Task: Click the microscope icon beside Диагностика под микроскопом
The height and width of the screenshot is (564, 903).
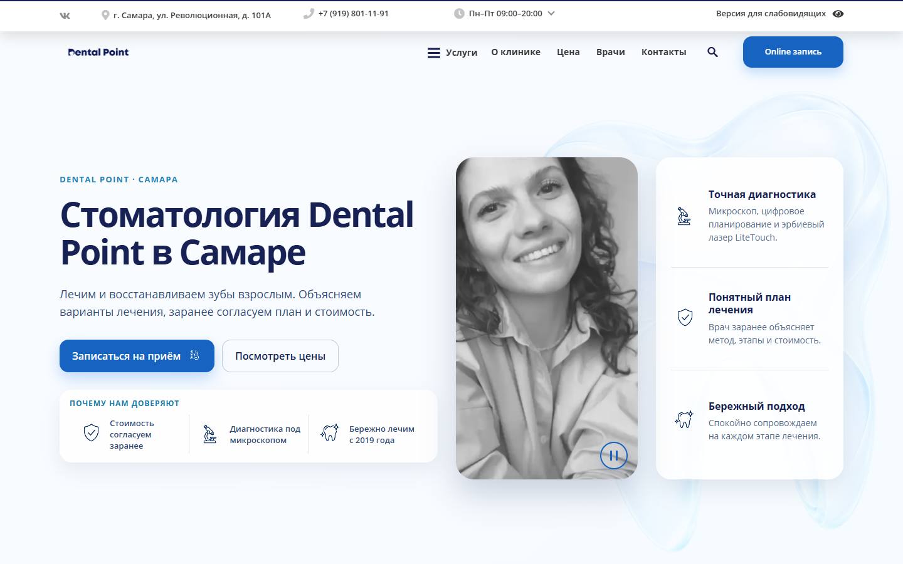Action: click(210, 434)
